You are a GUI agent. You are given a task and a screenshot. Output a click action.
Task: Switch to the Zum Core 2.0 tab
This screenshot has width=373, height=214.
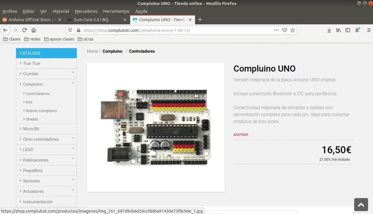[91, 20]
